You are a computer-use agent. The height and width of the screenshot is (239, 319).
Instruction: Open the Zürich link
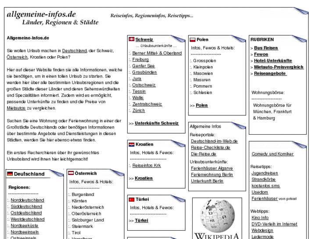(139, 111)
